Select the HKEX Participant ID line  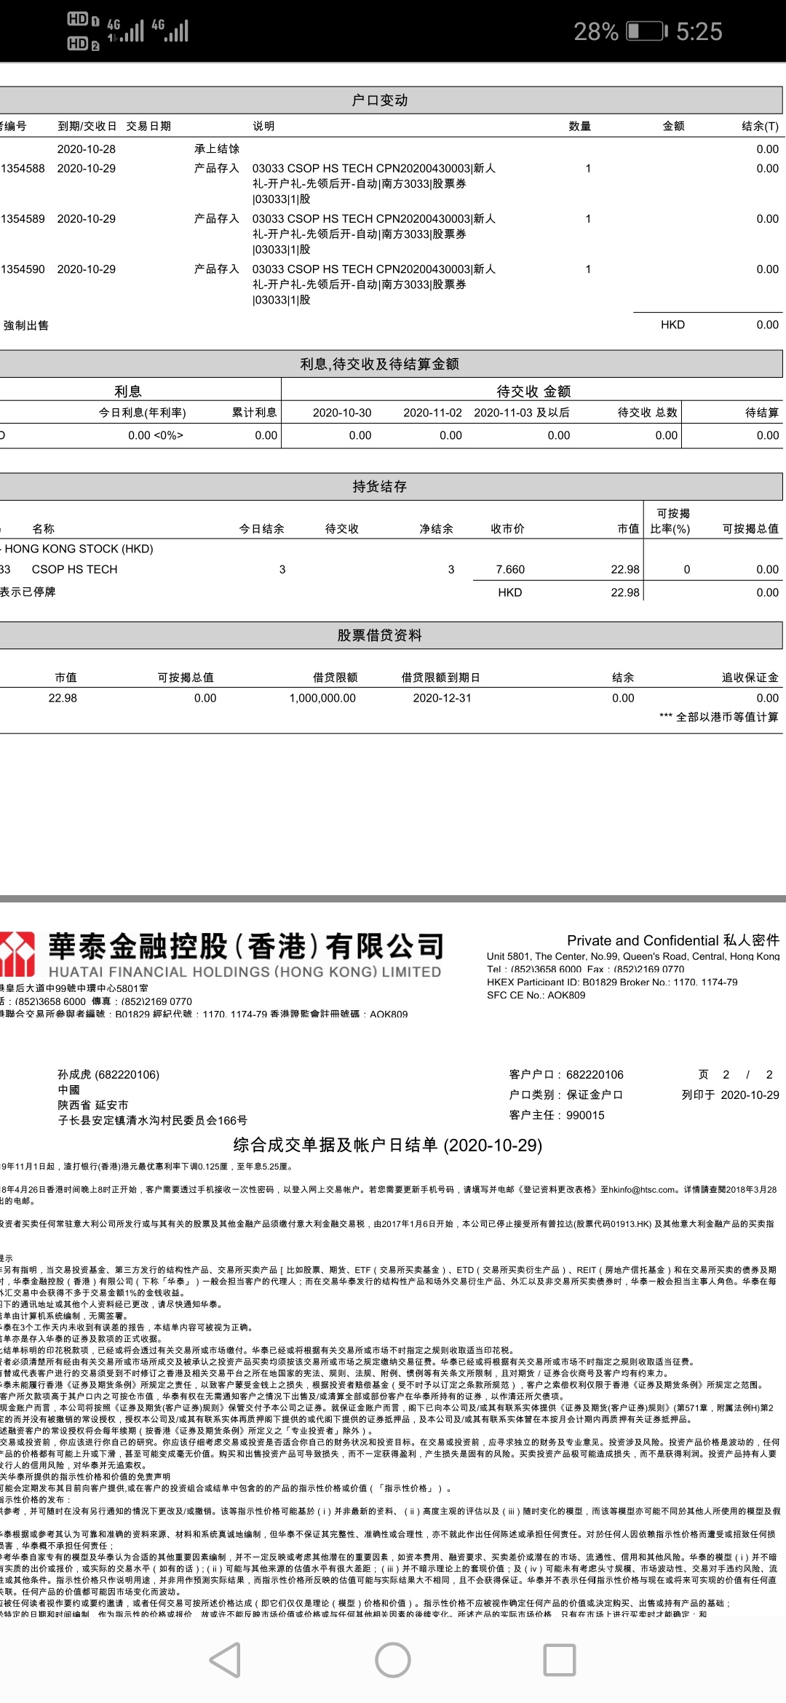612,982
